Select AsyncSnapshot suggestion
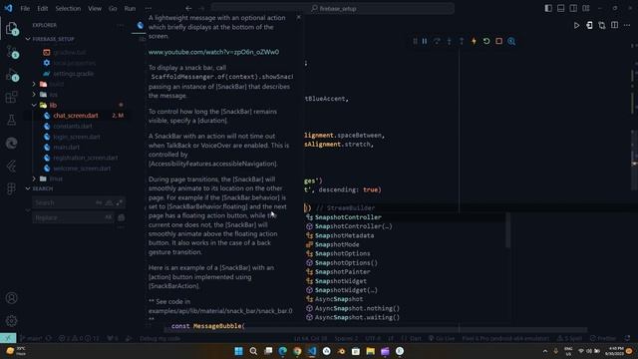Screen dimensions: 638x359 pyautogui.click(x=339, y=299)
